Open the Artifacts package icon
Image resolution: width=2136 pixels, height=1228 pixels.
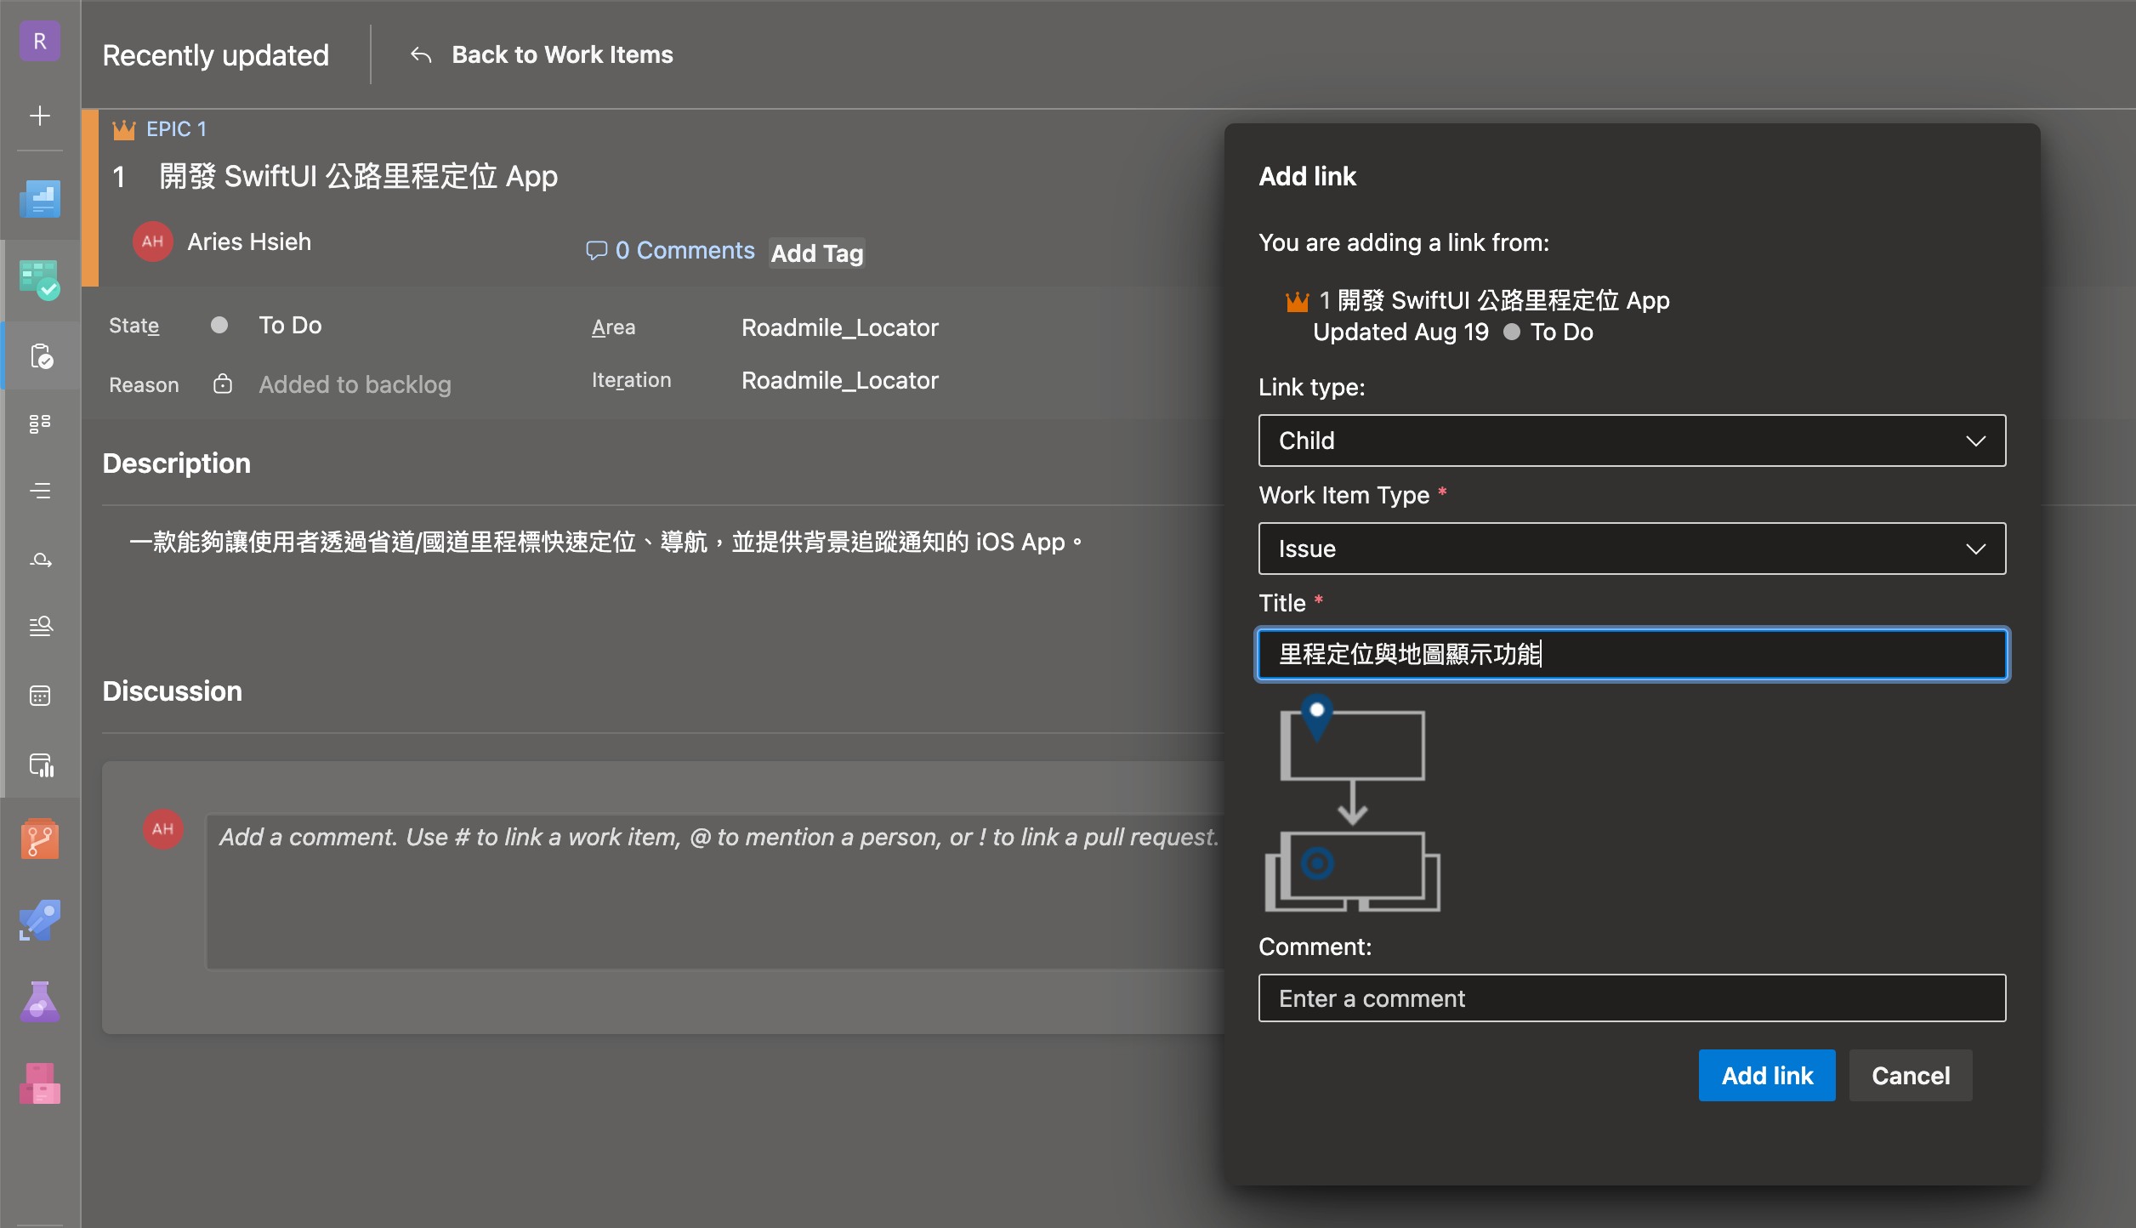[x=40, y=1083]
